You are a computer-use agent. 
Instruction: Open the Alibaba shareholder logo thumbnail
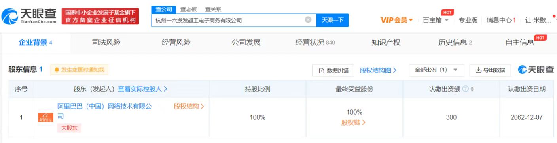coord(45,117)
